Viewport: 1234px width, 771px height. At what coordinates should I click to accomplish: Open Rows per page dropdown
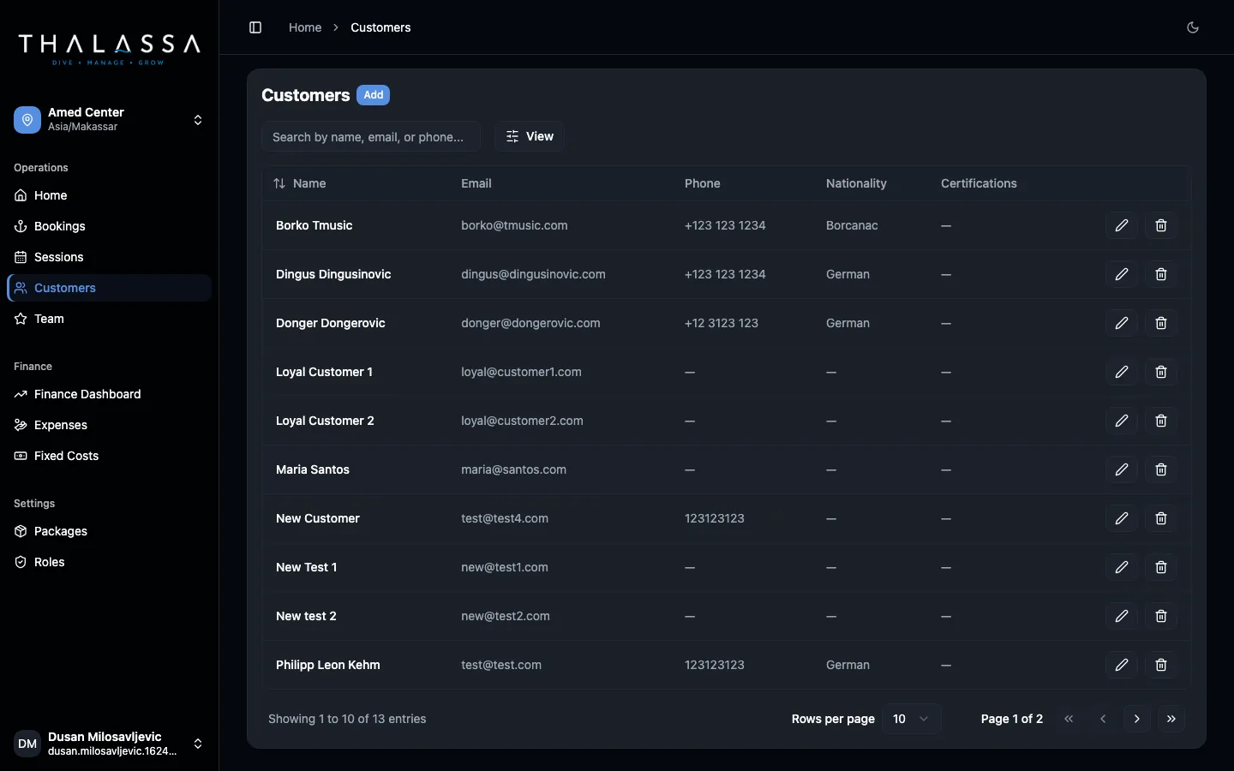click(x=911, y=719)
